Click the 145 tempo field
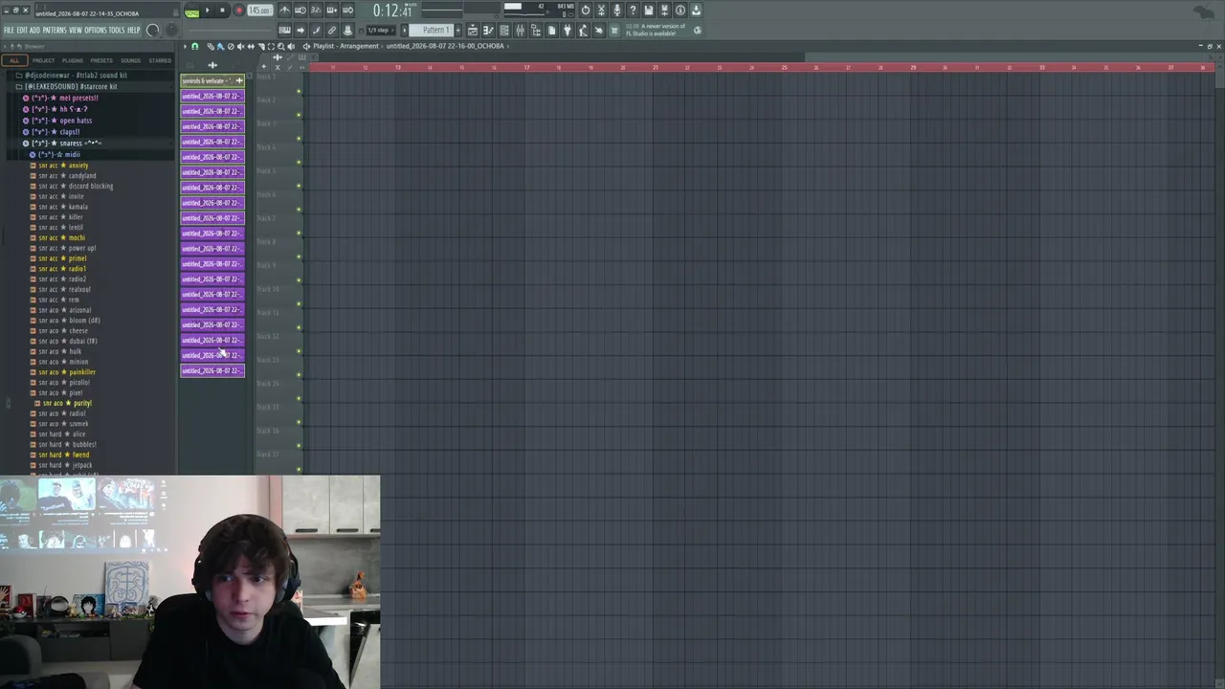The image size is (1225, 689). (x=259, y=11)
